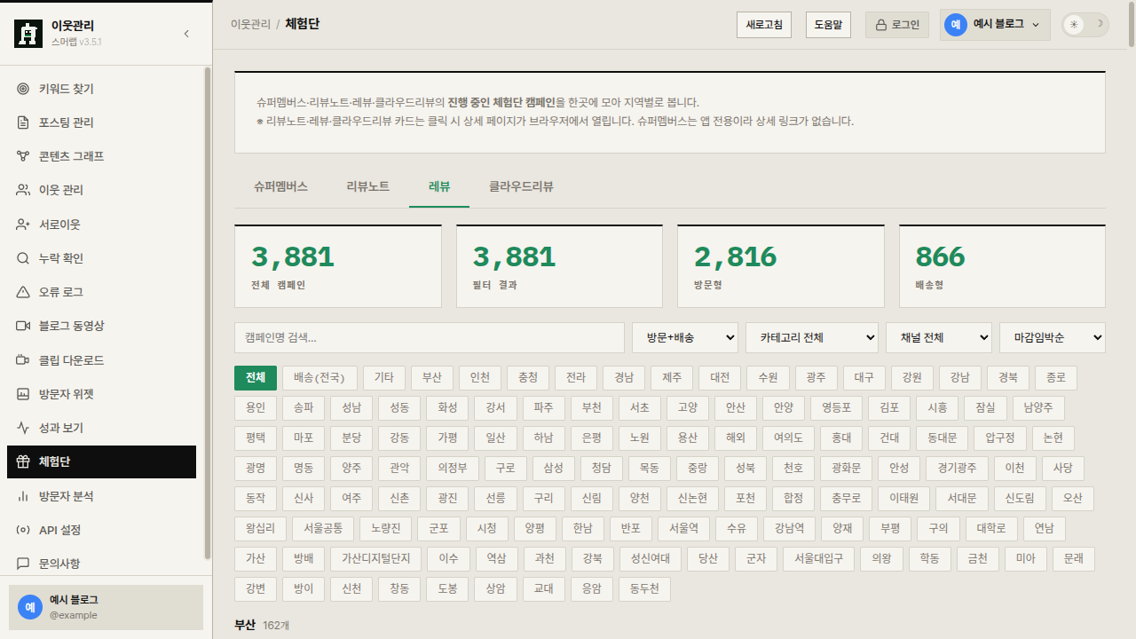
Task: Click the 문의사항 chat bubble icon
Action: (x=23, y=564)
